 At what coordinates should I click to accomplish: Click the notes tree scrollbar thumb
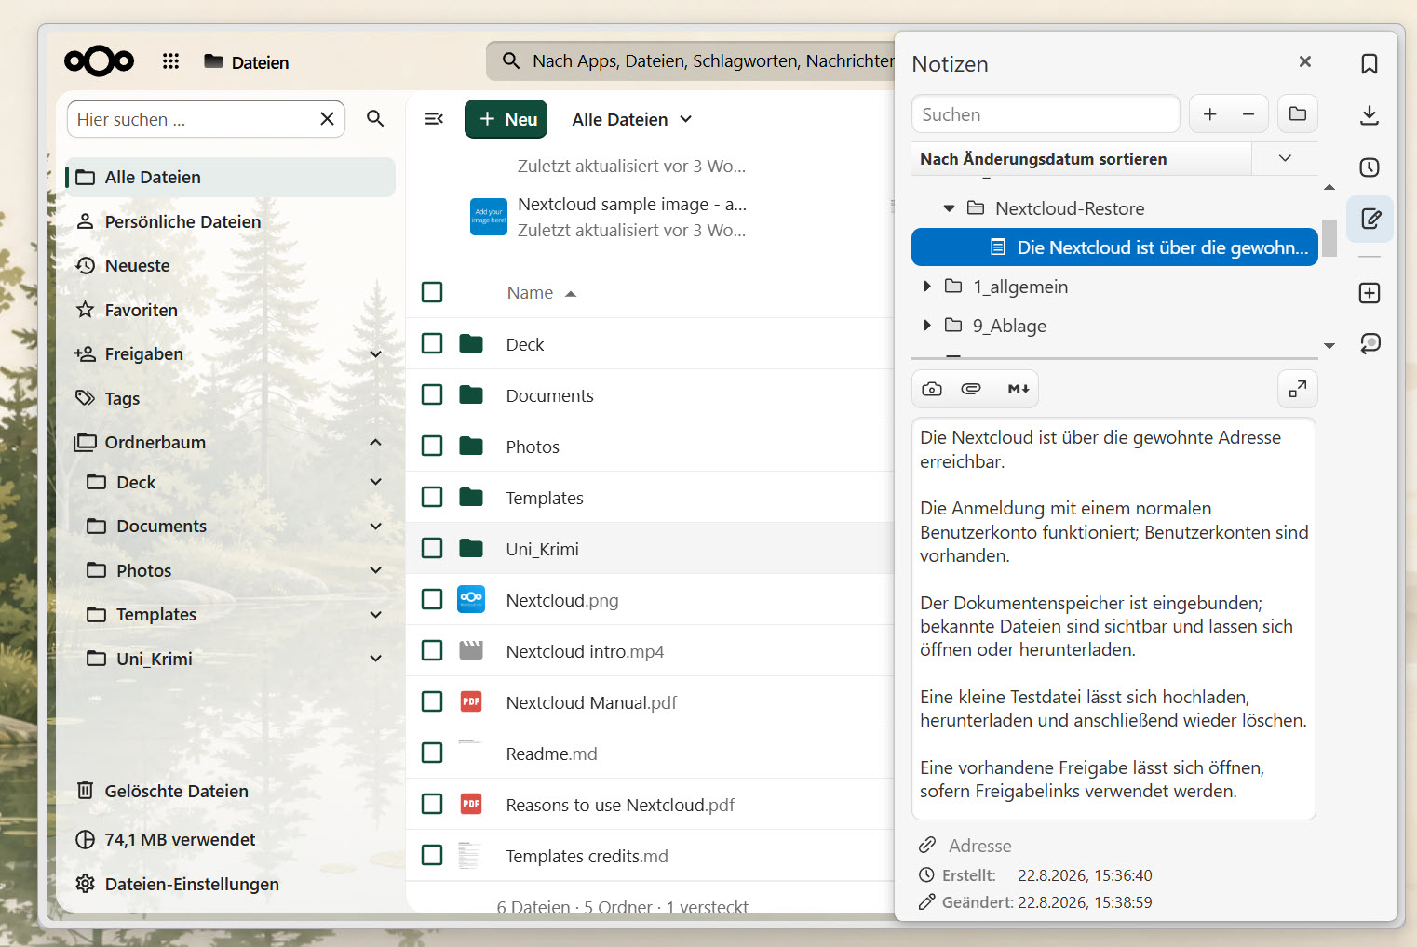(1329, 237)
